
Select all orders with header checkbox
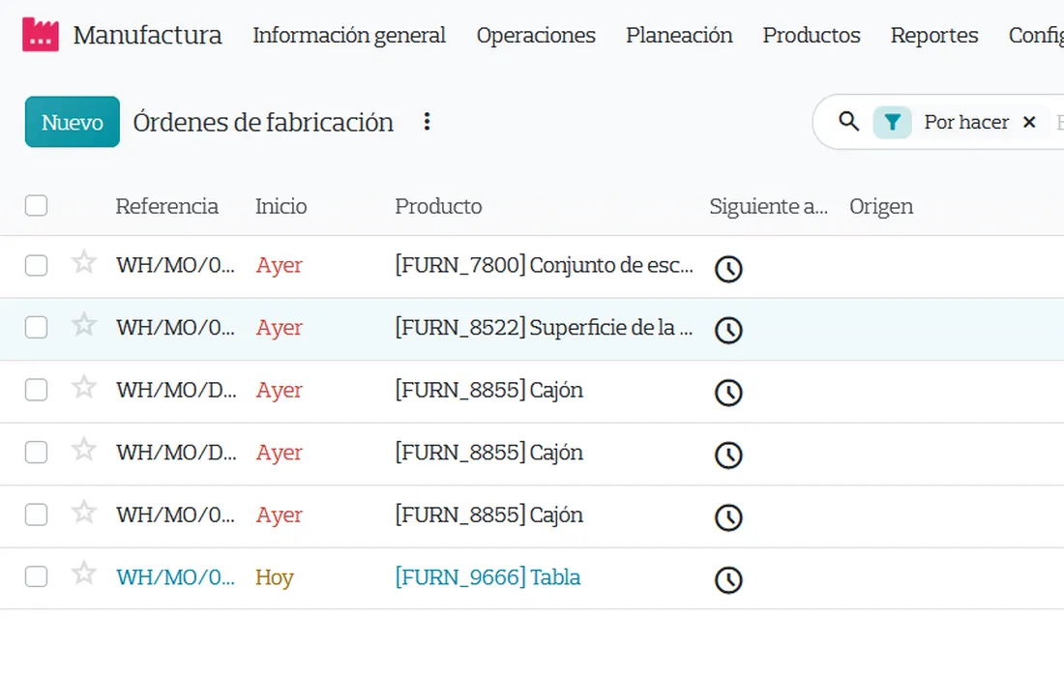pos(36,205)
